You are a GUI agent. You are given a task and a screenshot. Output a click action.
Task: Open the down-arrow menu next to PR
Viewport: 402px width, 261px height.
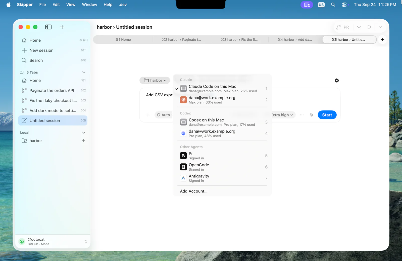click(359, 27)
